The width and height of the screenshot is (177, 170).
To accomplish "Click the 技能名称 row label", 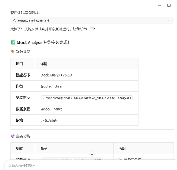I will tap(23, 75).
